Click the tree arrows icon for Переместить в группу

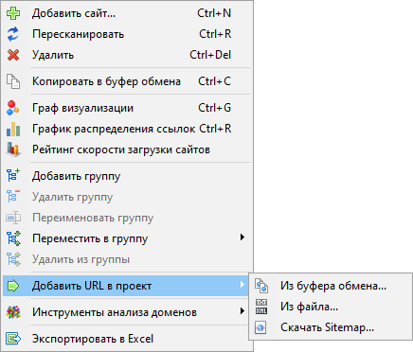click(x=13, y=238)
